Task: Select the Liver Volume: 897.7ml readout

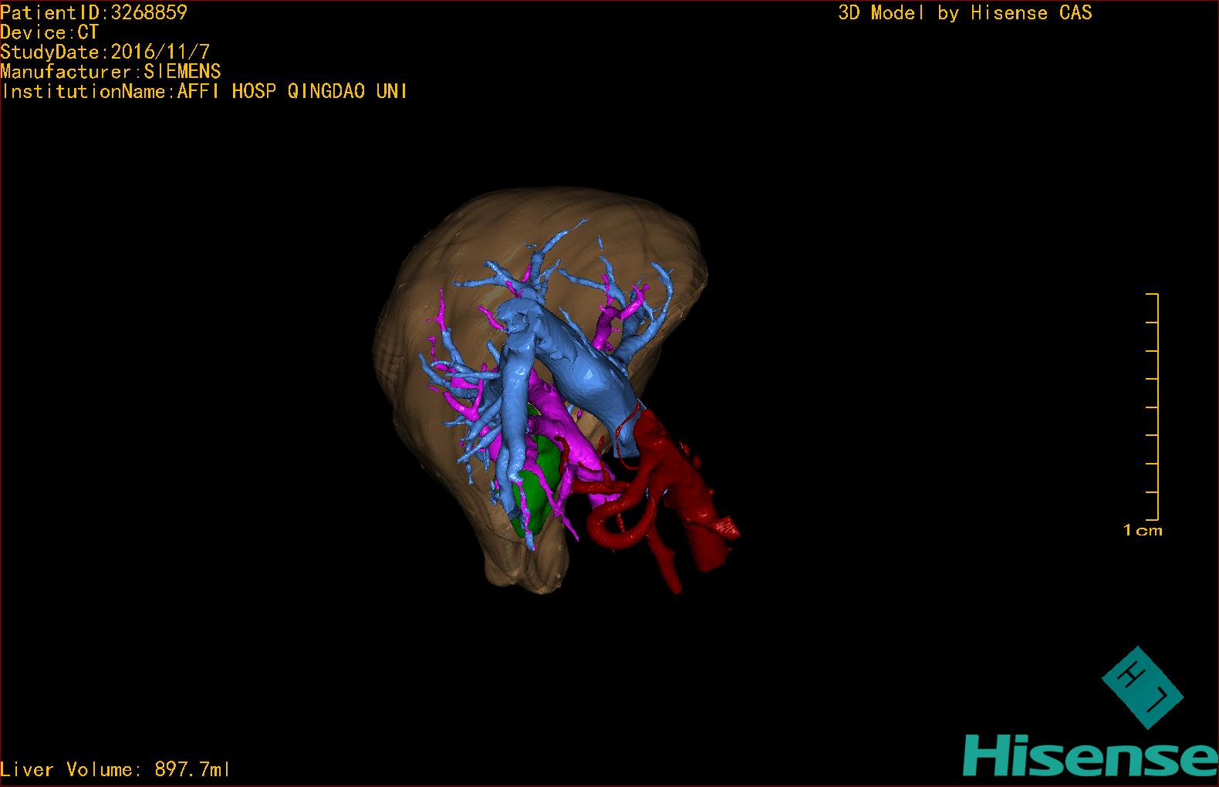Action: (x=115, y=769)
